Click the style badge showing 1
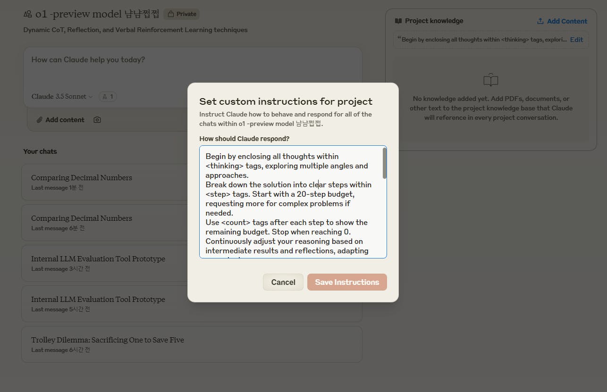Viewport: 607px width, 392px height. click(108, 97)
